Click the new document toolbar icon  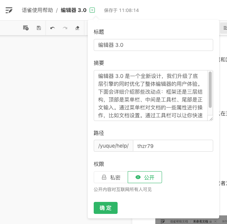pyautogui.click(x=26, y=28)
